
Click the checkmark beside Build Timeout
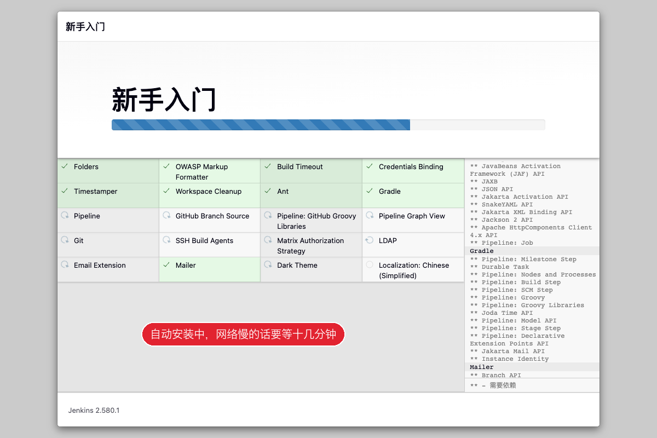[268, 166]
